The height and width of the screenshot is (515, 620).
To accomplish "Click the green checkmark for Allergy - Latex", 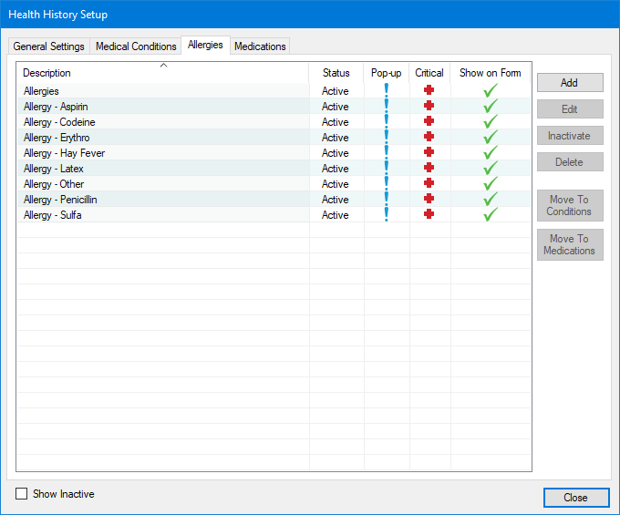I will click(491, 169).
